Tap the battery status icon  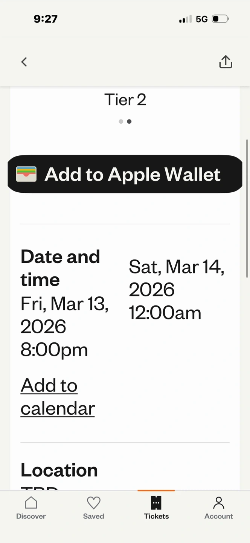pos(220,19)
